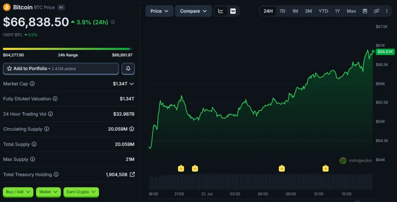Click the $66.83K current price label

385,52
